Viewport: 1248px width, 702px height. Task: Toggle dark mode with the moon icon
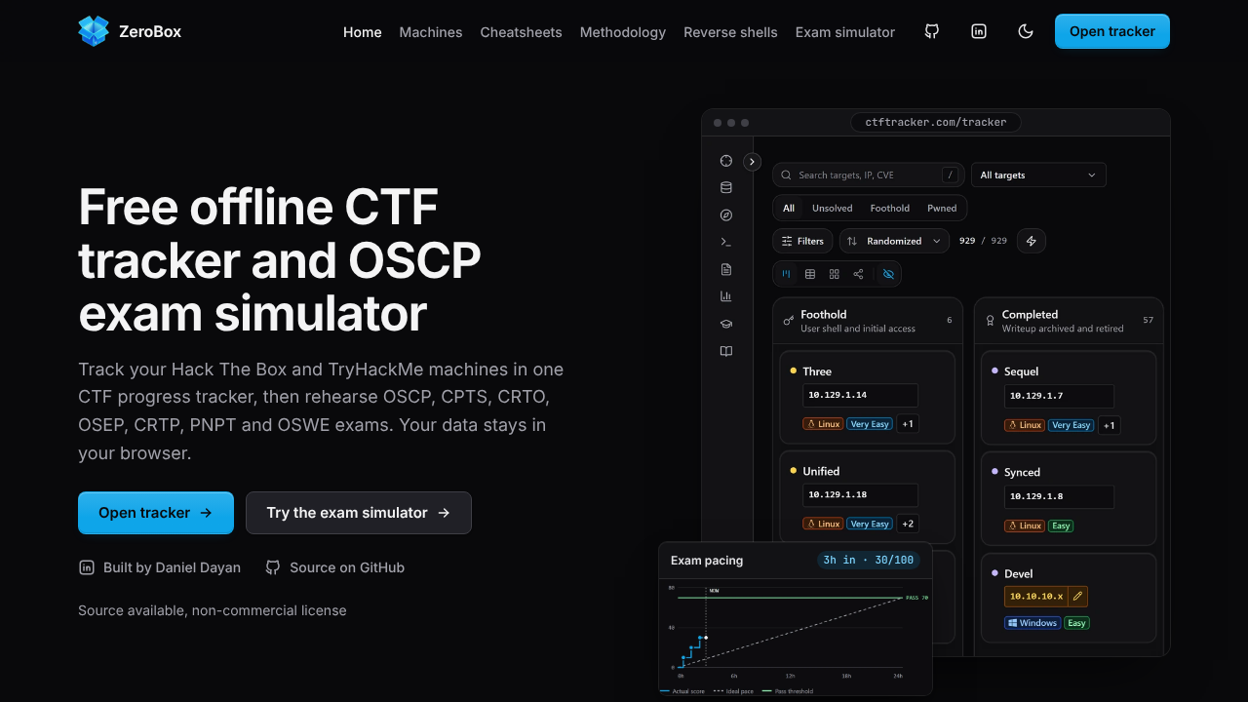coord(1026,31)
